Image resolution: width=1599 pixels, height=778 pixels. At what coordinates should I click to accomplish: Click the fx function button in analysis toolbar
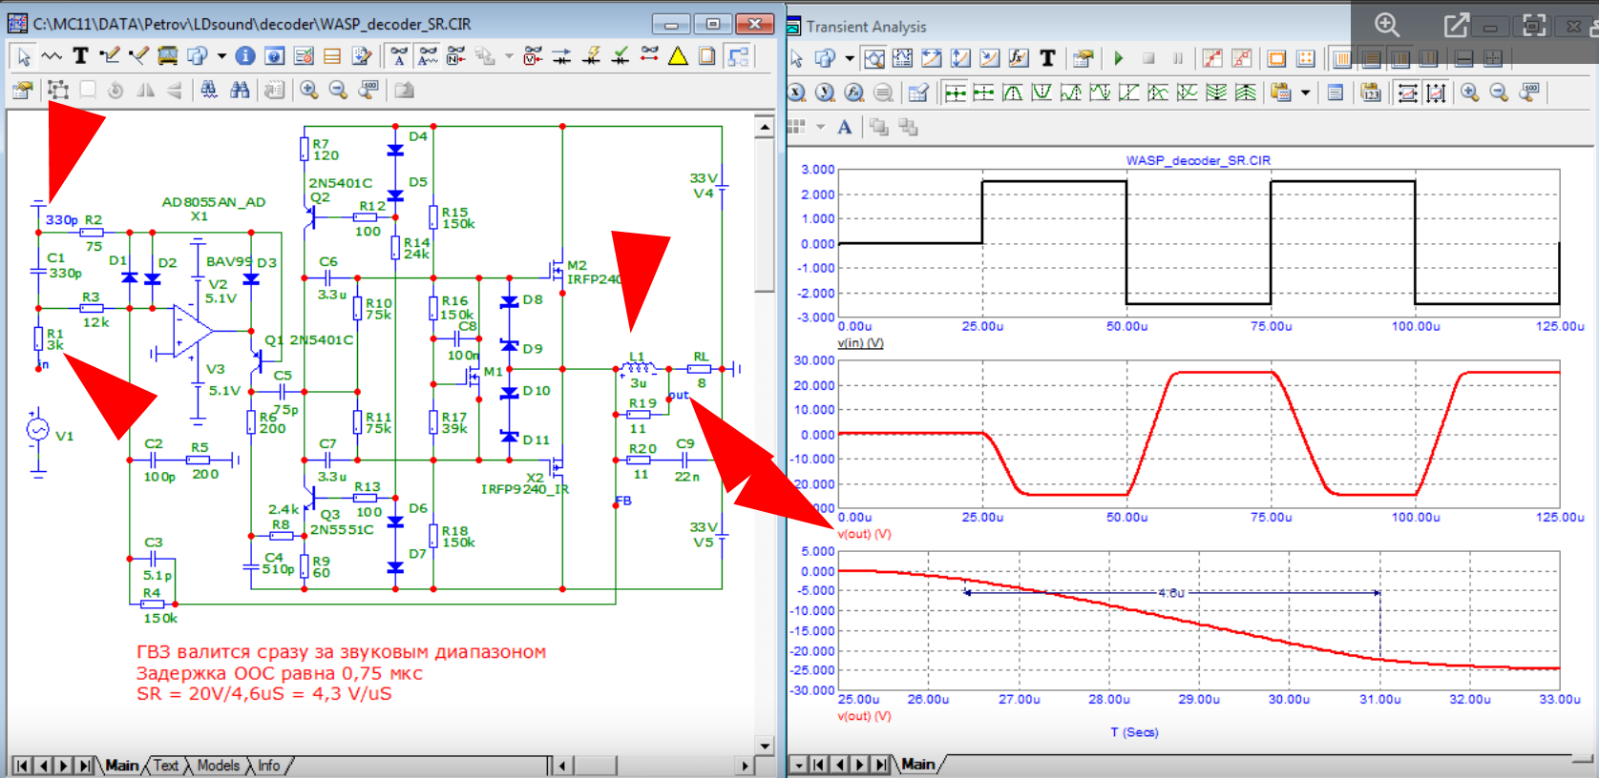(1019, 59)
